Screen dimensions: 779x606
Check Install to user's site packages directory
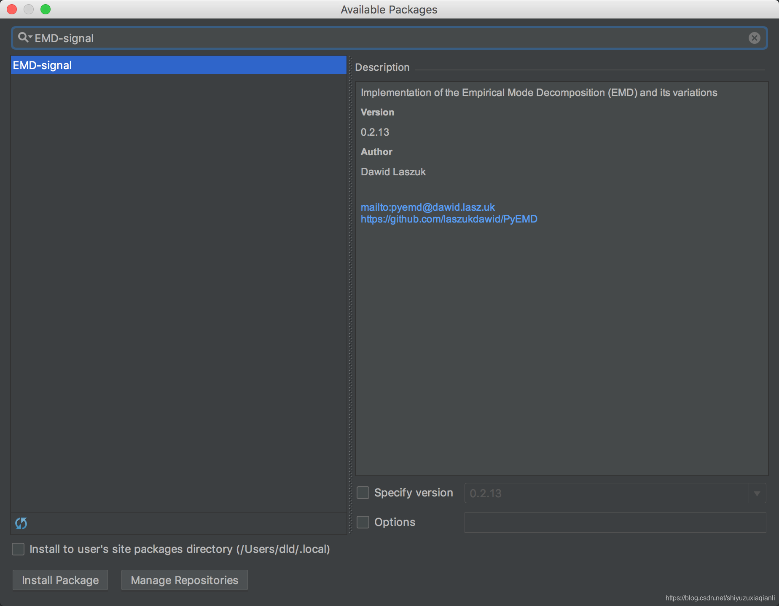coord(18,549)
